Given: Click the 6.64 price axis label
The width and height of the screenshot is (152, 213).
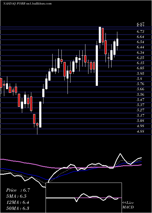Looking at the screenshot, I should click(x=140, y=37).
